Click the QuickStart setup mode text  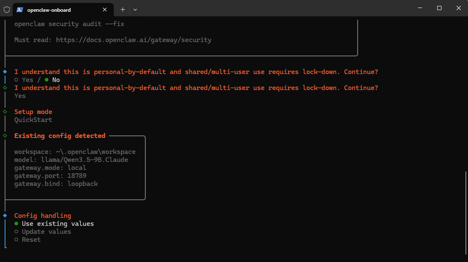(33, 120)
